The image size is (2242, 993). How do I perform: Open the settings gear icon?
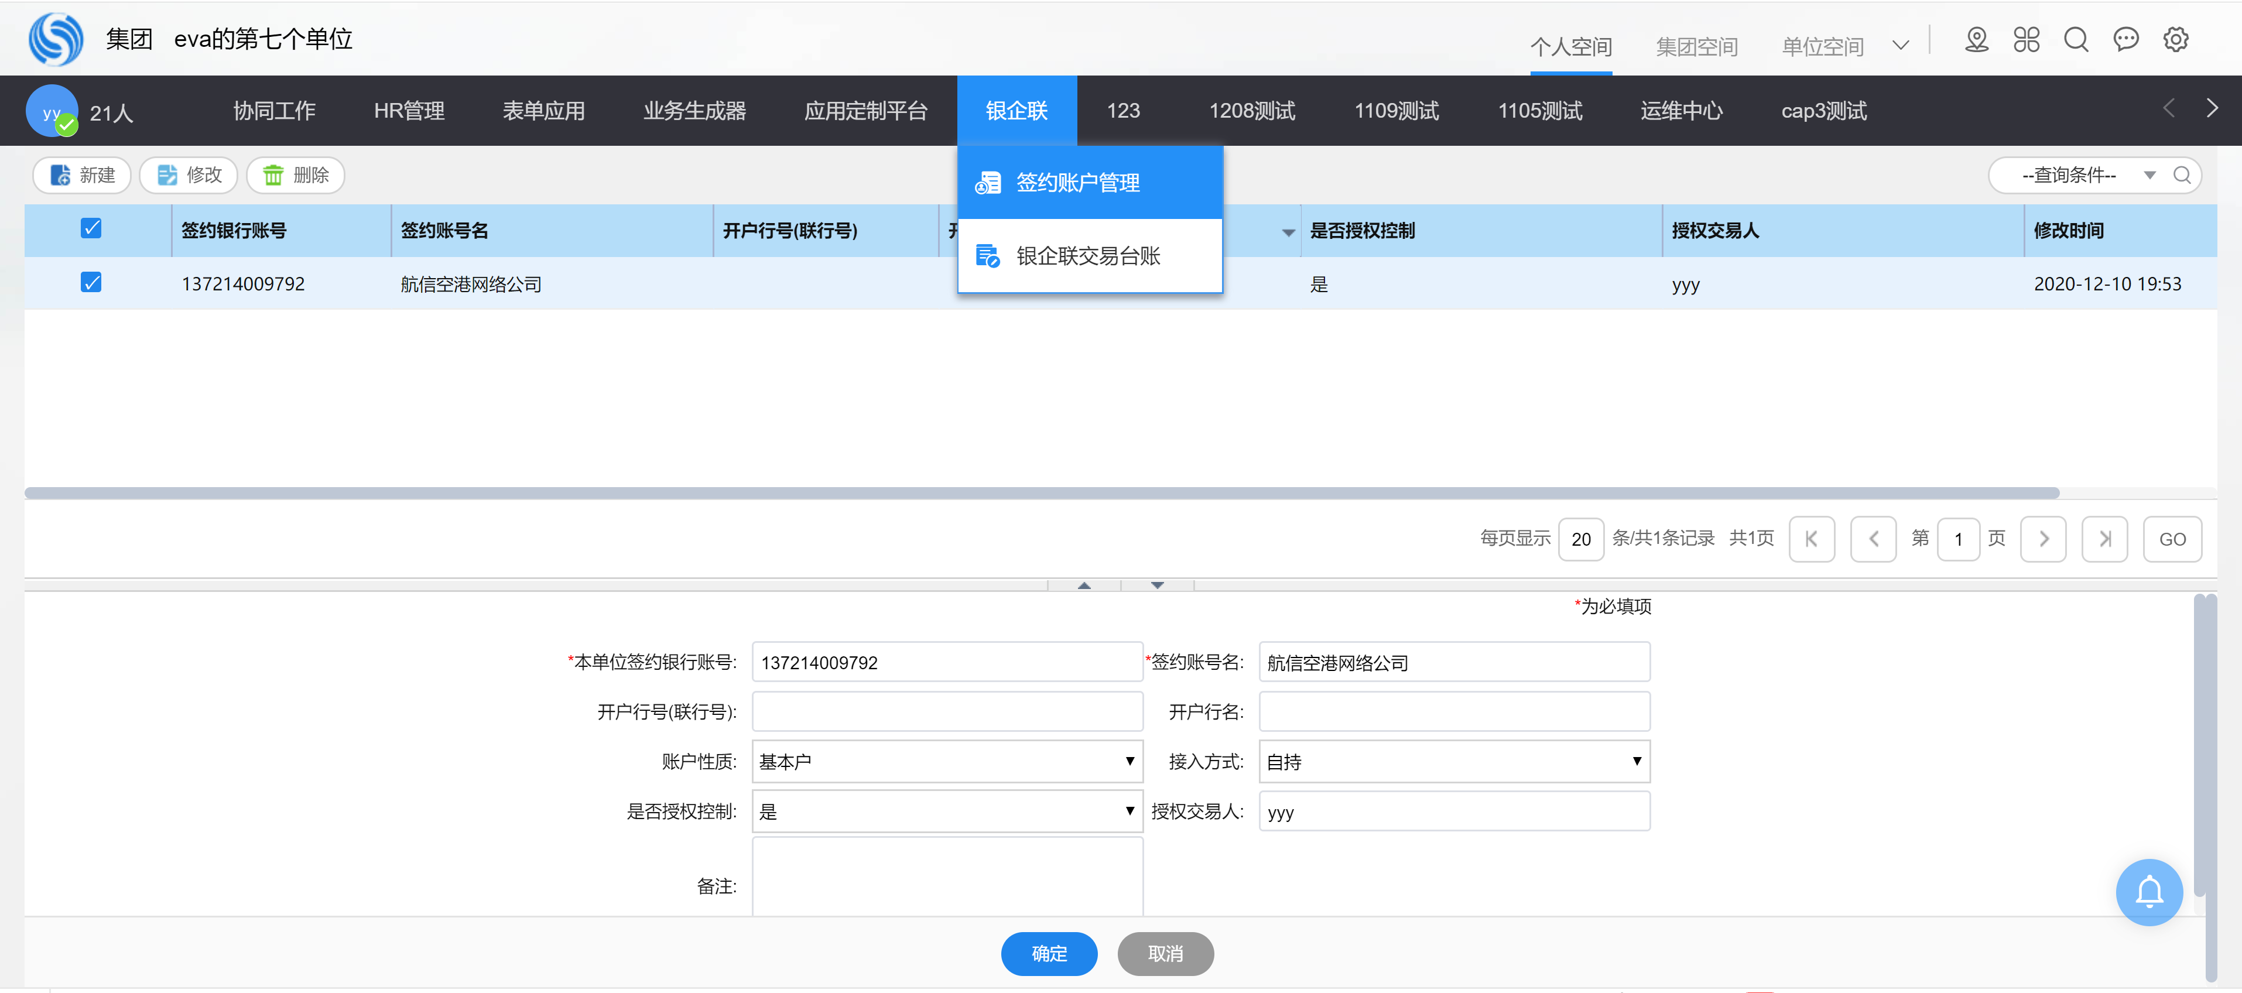(2176, 40)
